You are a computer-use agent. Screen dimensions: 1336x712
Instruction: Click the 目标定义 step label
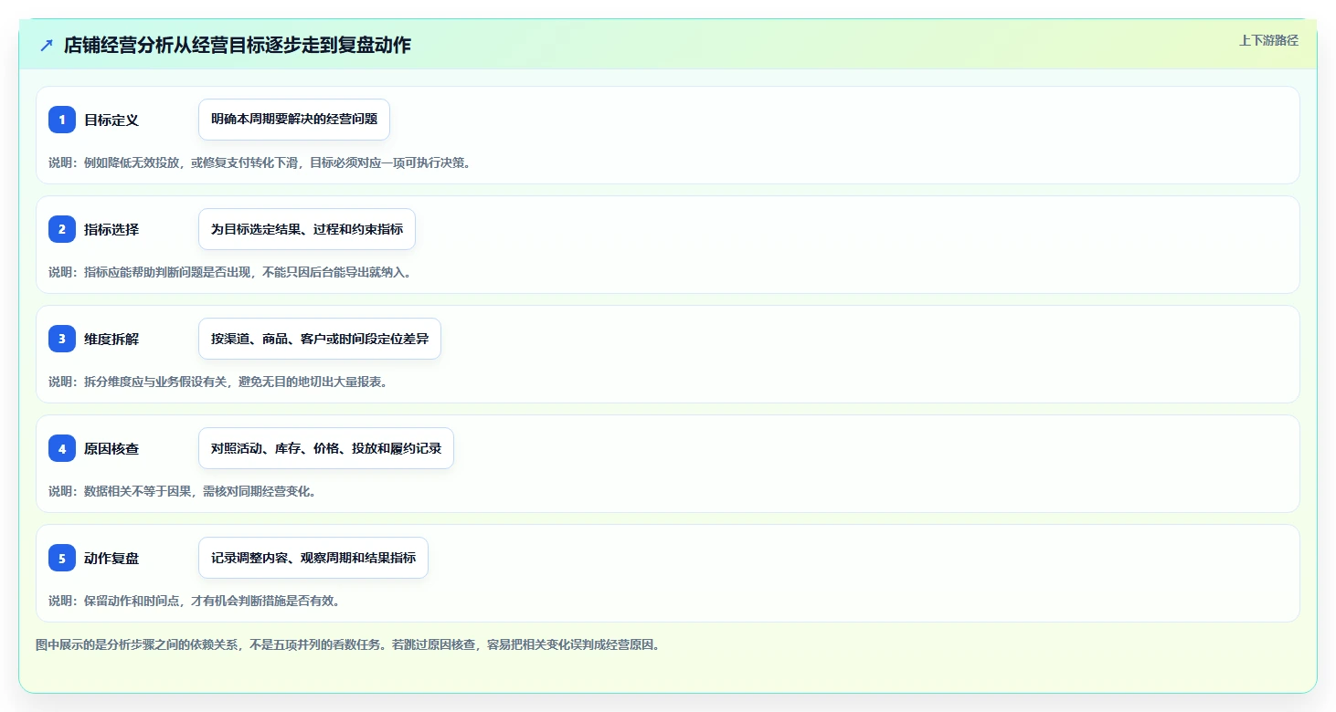coord(111,120)
